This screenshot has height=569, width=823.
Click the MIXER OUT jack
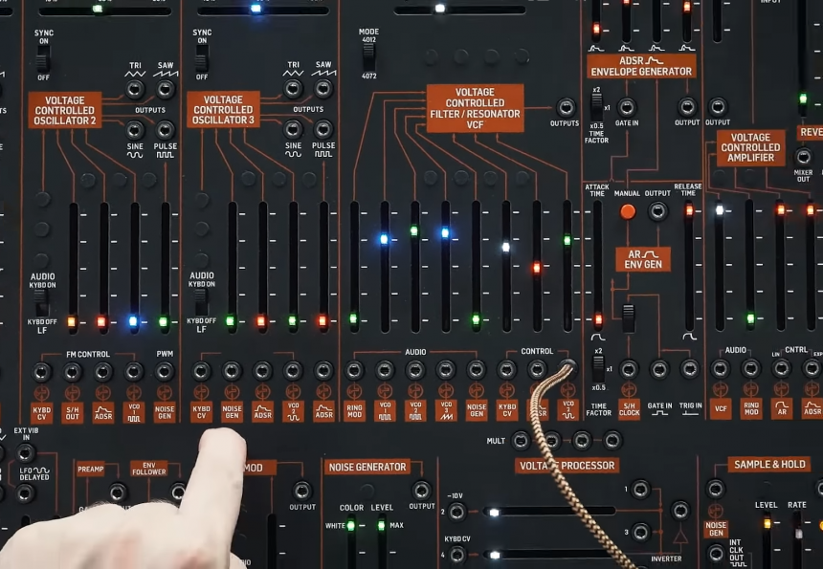(803, 157)
